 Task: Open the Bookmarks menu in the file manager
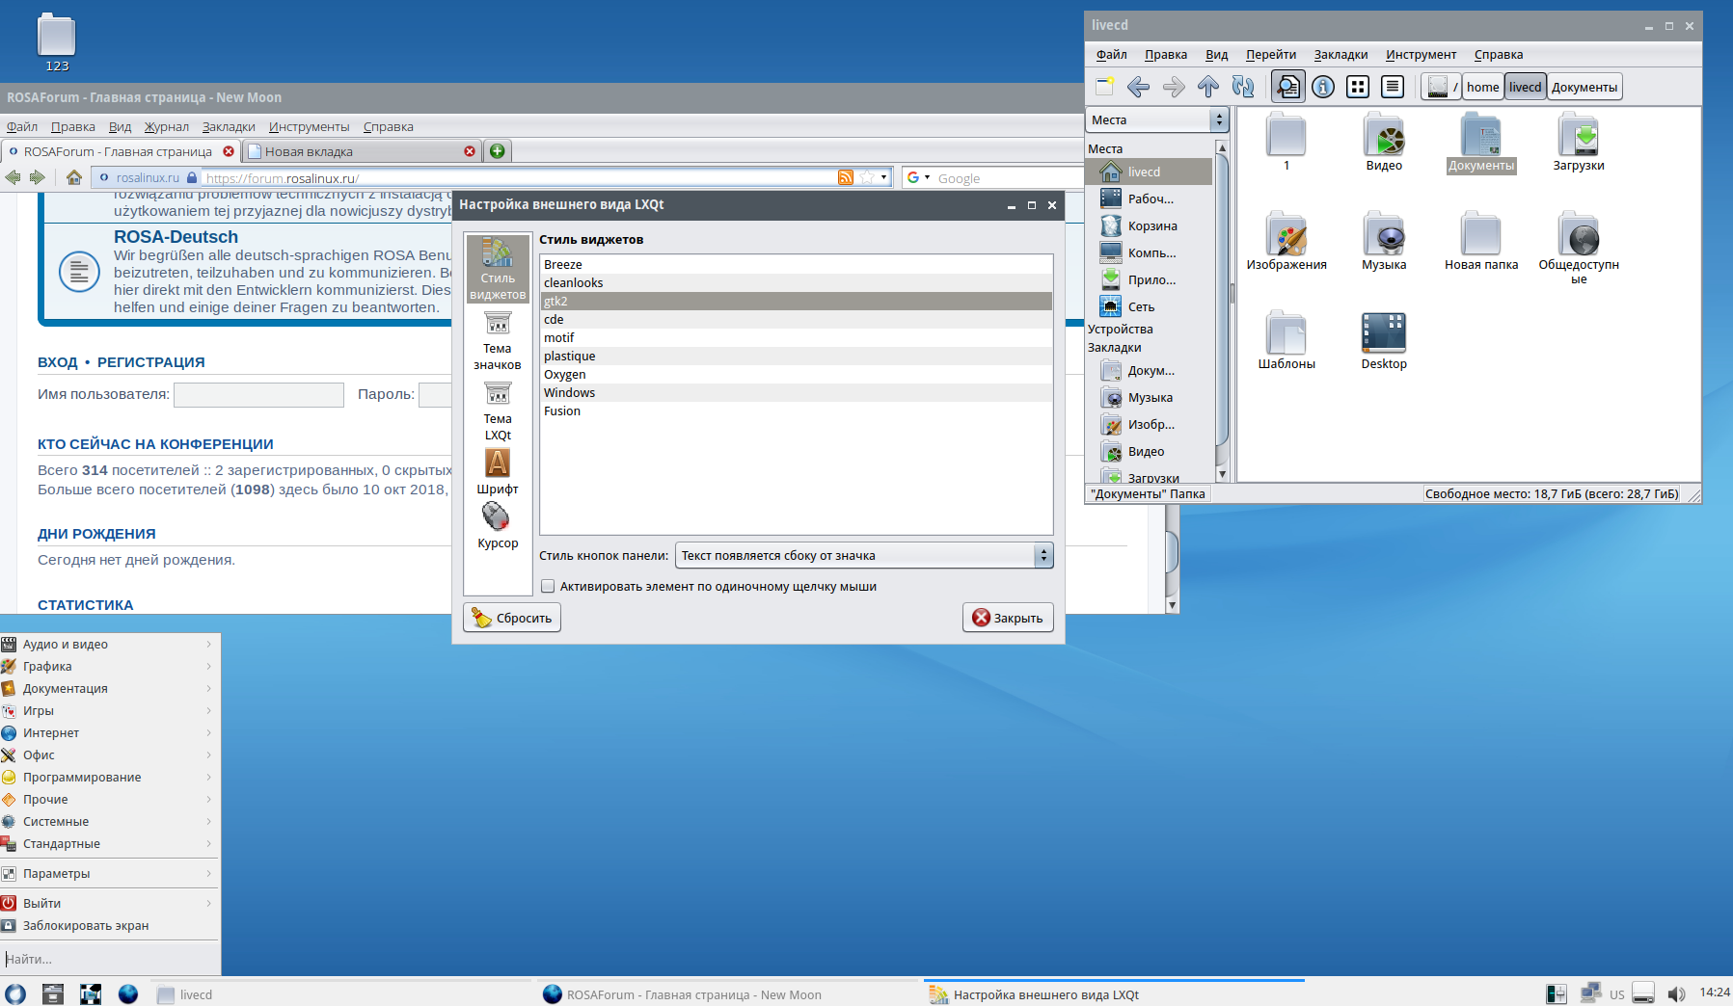click(x=1340, y=55)
